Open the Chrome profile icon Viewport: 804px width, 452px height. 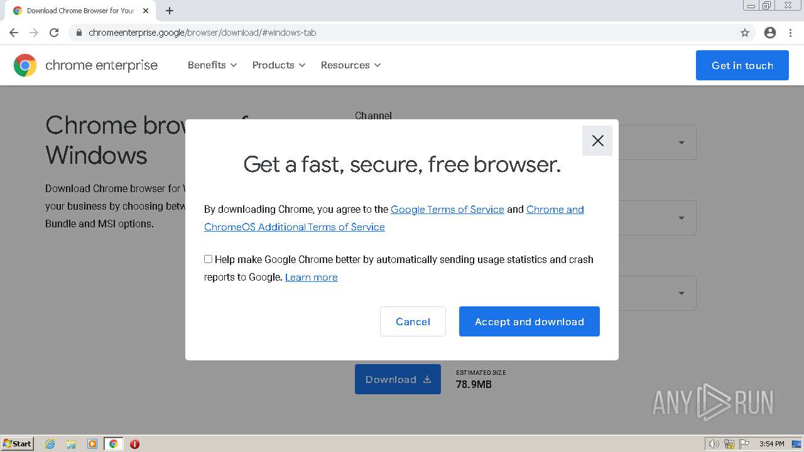pos(770,33)
